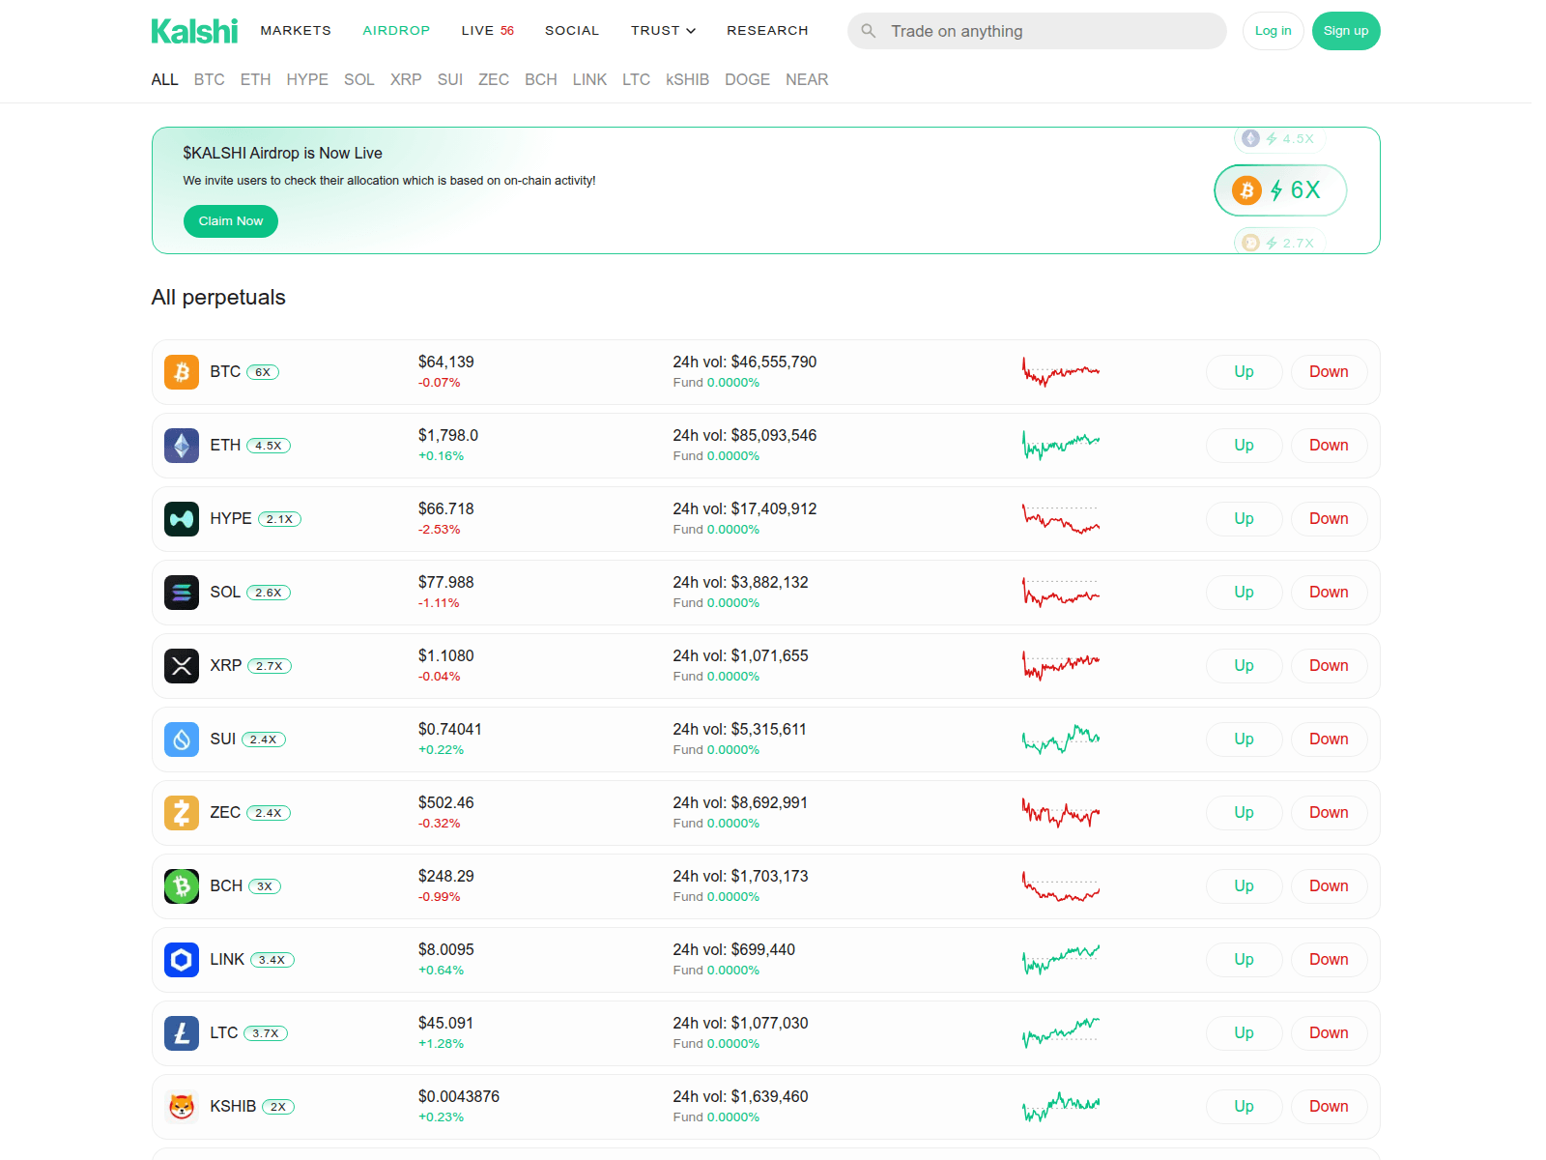The width and height of the screenshot is (1546, 1160).
Task: Click the ZEC coin icon
Action: pos(182,813)
